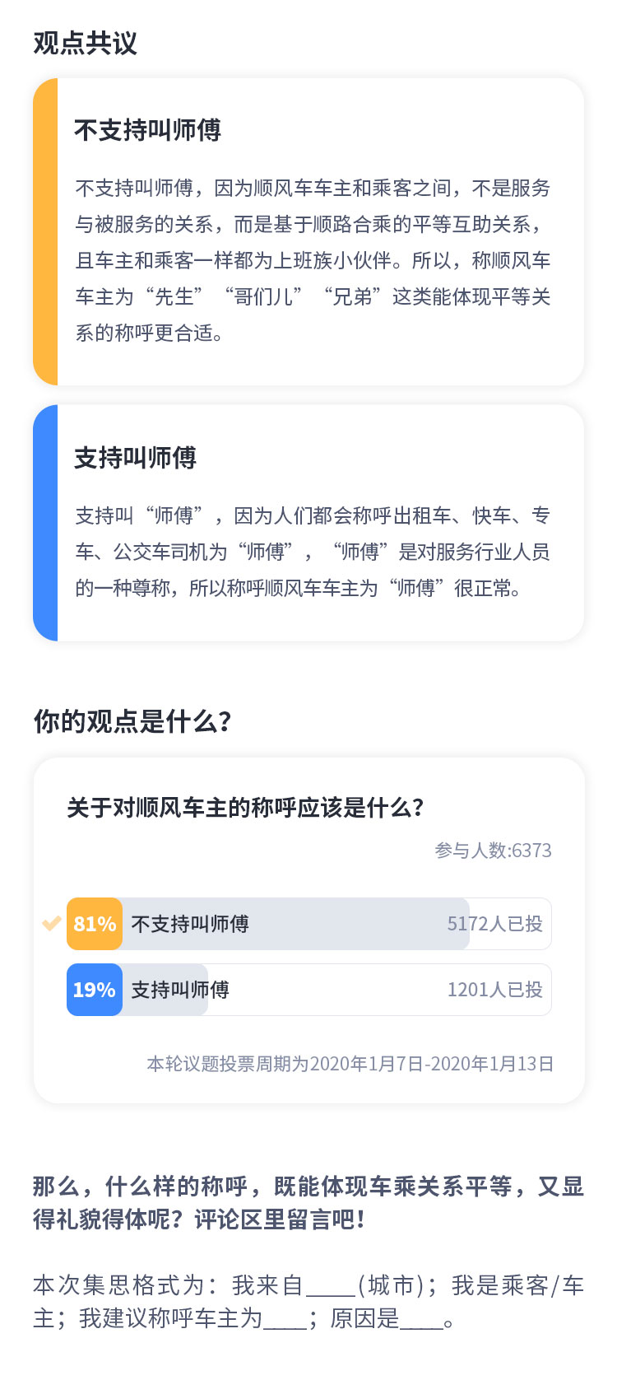617x1380 pixels.
Task: Select the blue 19% badge
Action: 95,990
